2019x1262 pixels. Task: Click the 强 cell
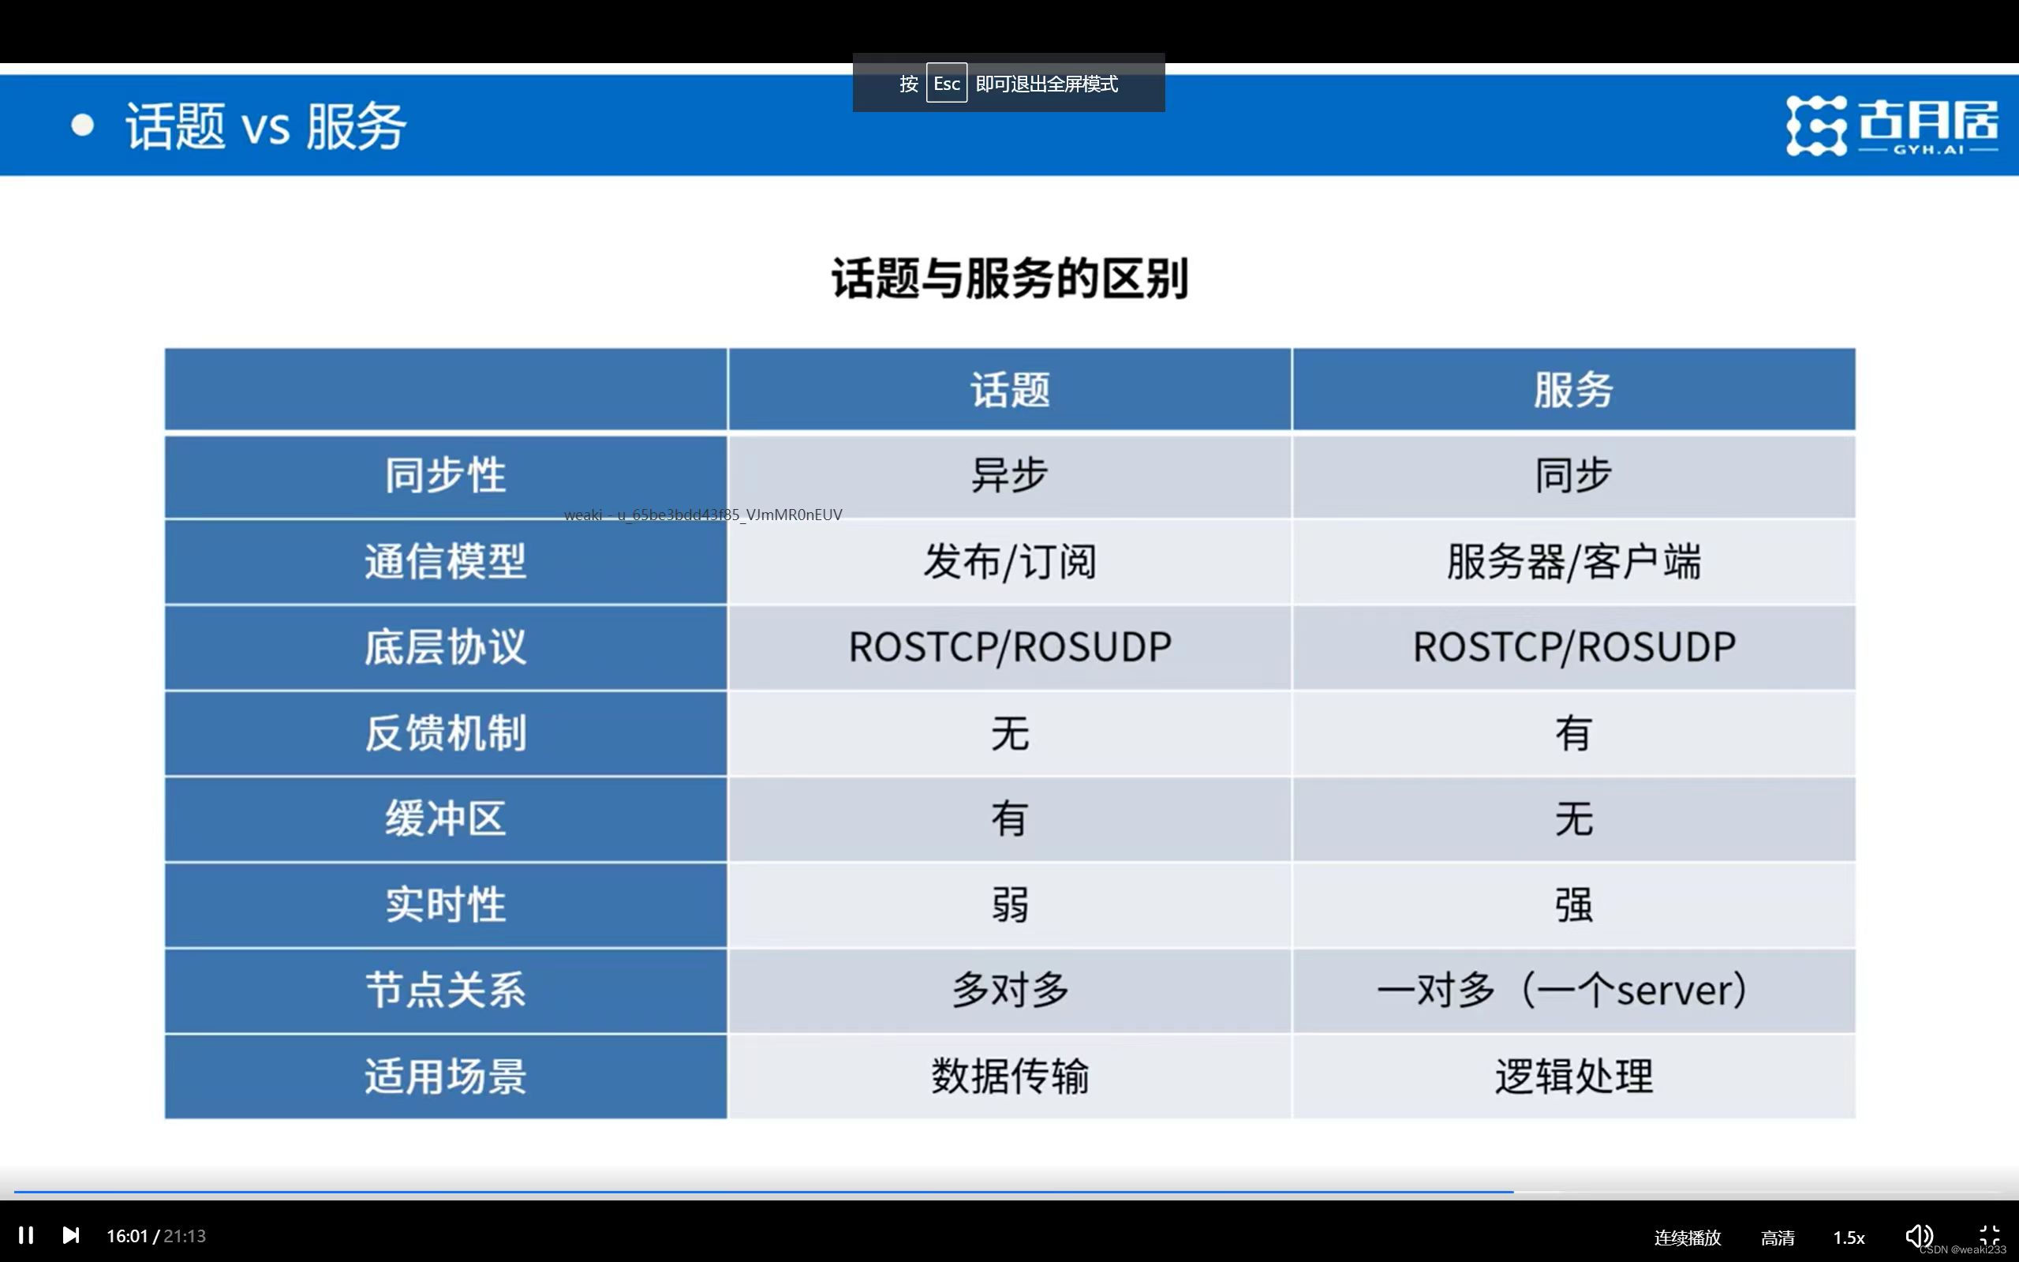point(1573,905)
